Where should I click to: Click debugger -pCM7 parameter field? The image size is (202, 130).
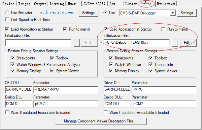(164, 104)
